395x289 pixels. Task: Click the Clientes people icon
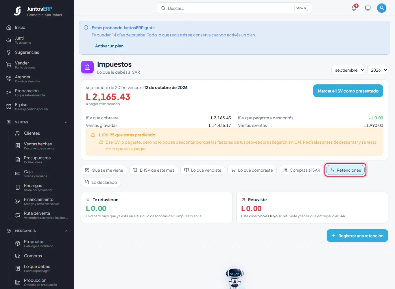coord(18,133)
